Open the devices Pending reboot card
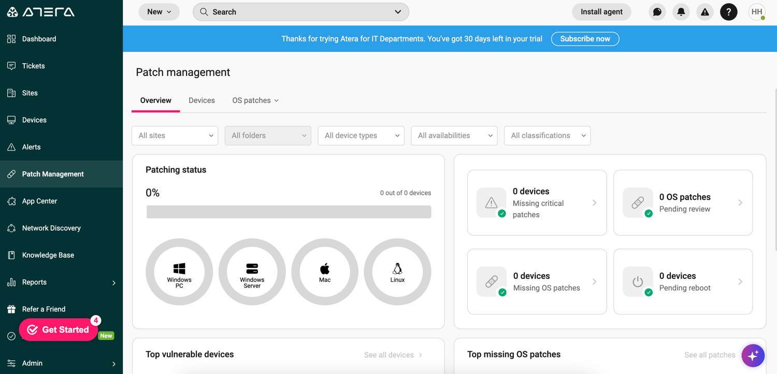 click(x=683, y=281)
